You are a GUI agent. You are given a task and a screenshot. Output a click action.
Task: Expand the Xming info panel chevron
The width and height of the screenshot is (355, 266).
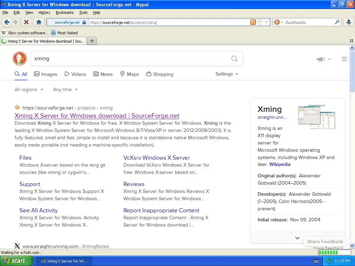point(297,238)
